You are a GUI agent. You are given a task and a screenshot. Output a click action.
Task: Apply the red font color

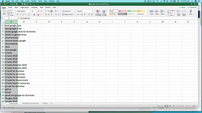coord(38,14)
